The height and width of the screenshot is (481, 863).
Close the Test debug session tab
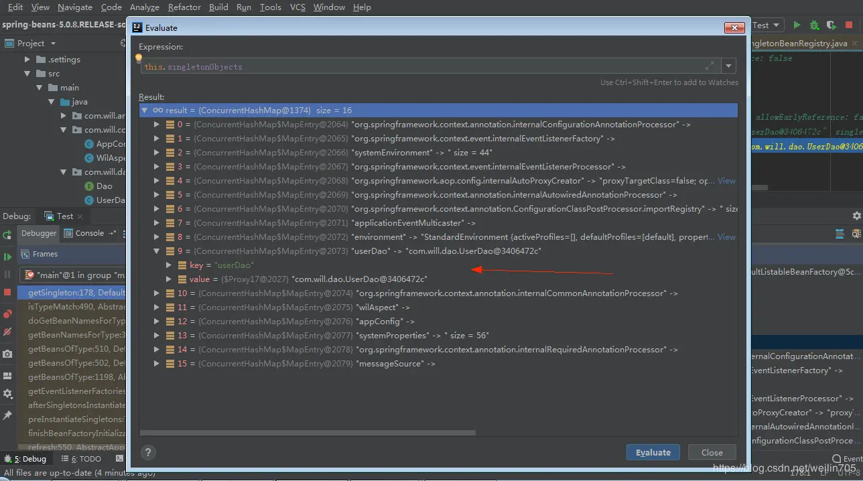(80, 216)
